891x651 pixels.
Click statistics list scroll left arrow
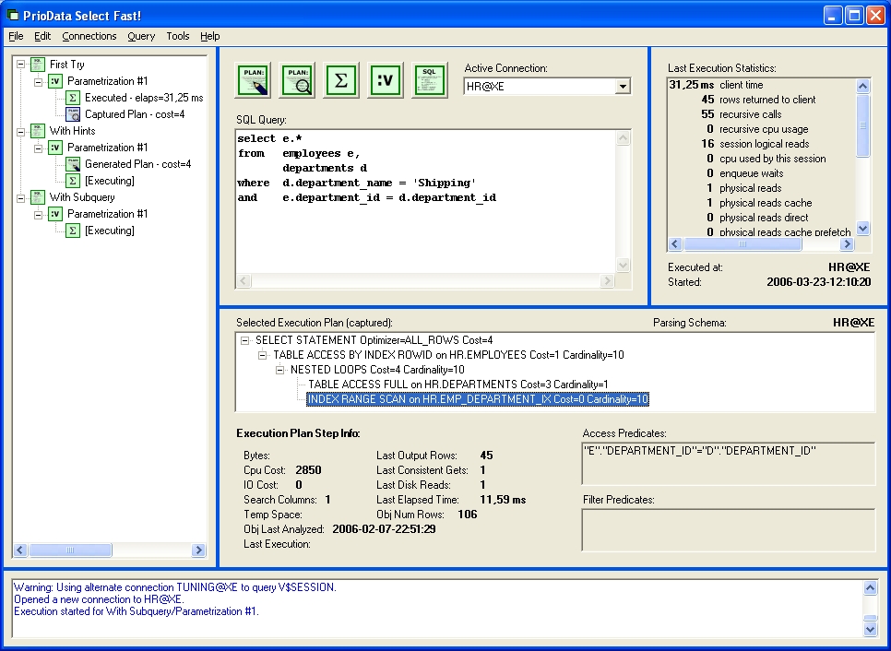tap(675, 244)
